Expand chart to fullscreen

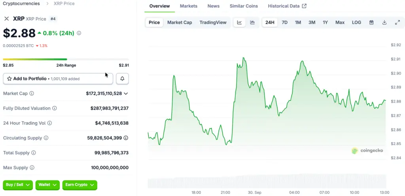pos(397,22)
